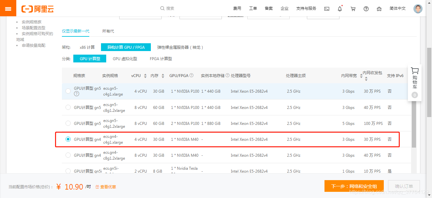Open the 实例规格可购买的地域 link
Image resolution: width=432 pixels, height=198 pixels.
[35, 36]
